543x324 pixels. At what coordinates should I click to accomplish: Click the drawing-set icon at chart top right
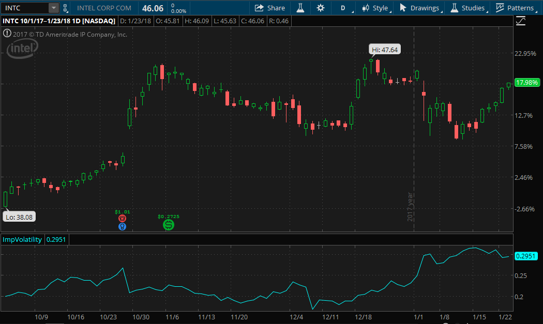click(x=521, y=21)
